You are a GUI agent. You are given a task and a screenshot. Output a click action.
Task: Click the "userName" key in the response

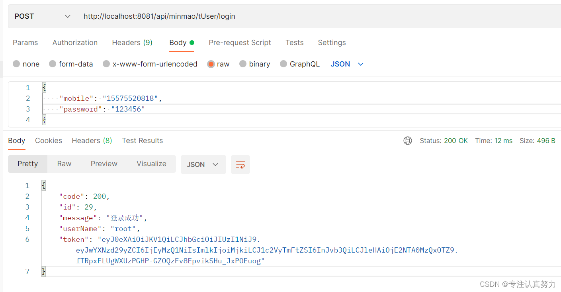[x=80, y=229]
